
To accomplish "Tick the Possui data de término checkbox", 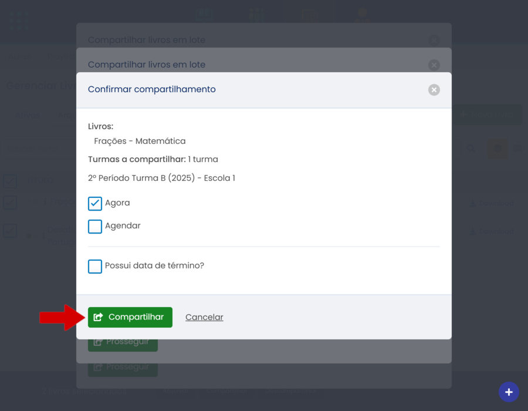I will pos(95,266).
